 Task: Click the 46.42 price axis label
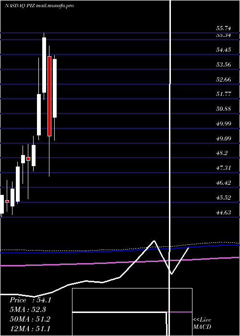[224, 183]
